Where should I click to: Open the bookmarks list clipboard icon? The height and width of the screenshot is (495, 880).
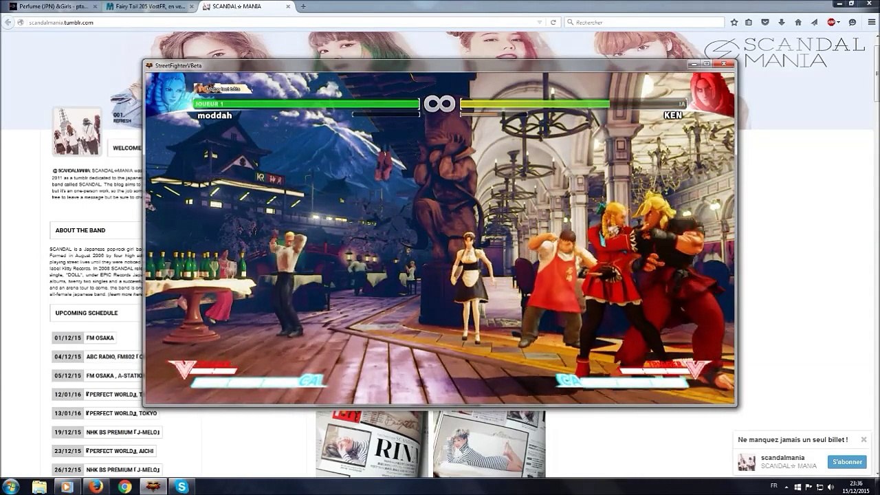pyautogui.click(x=749, y=22)
